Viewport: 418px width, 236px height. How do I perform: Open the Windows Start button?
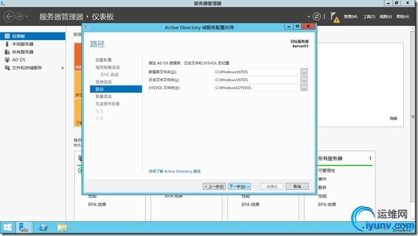(7, 228)
